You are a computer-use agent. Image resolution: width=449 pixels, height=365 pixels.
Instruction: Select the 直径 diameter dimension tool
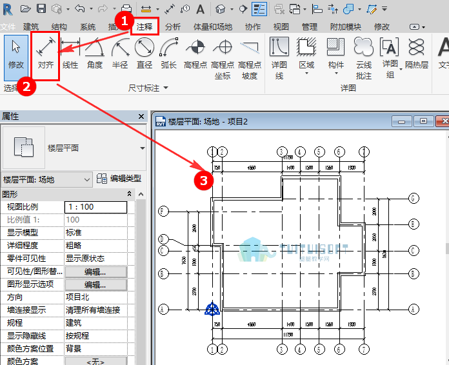[145, 54]
